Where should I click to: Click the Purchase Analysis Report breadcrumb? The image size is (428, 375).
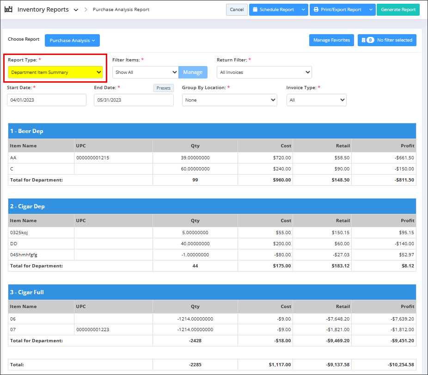(121, 10)
